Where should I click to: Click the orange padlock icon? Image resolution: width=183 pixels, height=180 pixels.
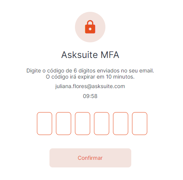pyautogui.click(x=90, y=27)
